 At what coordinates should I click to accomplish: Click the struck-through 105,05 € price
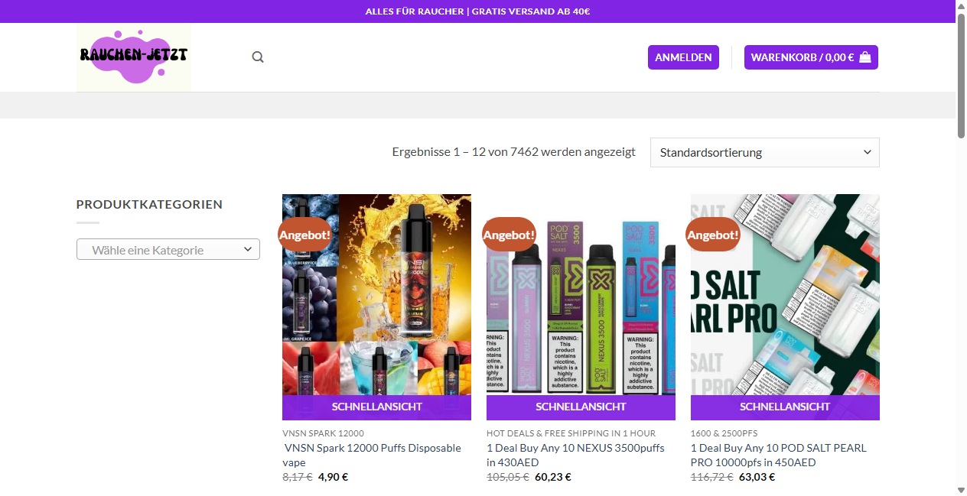[508, 477]
